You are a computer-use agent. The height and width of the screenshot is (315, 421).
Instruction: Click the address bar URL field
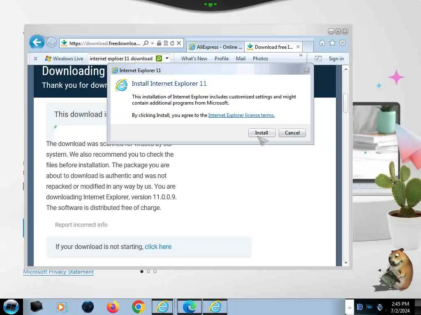(x=104, y=43)
